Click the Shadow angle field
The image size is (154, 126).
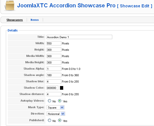point(54,75)
